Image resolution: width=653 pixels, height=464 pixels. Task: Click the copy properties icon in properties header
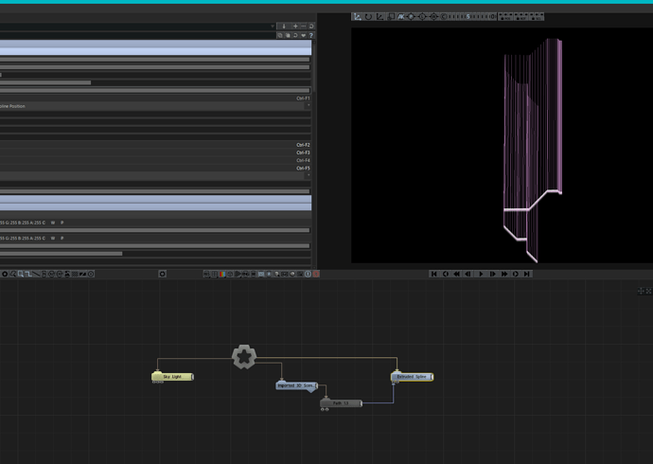click(x=280, y=35)
